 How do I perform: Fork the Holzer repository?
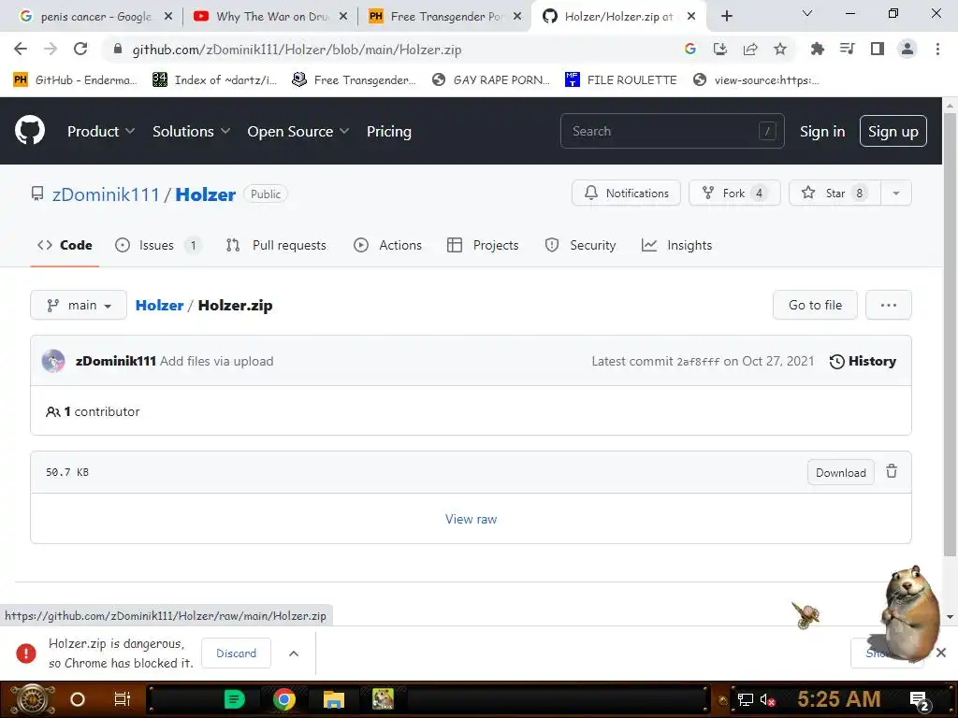pos(734,193)
